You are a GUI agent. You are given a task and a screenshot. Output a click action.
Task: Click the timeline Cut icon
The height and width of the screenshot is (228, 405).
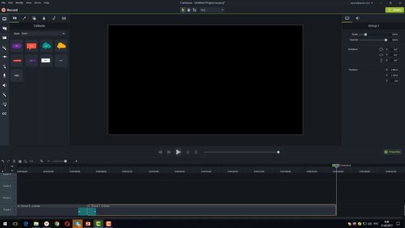pyautogui.click(x=14, y=161)
